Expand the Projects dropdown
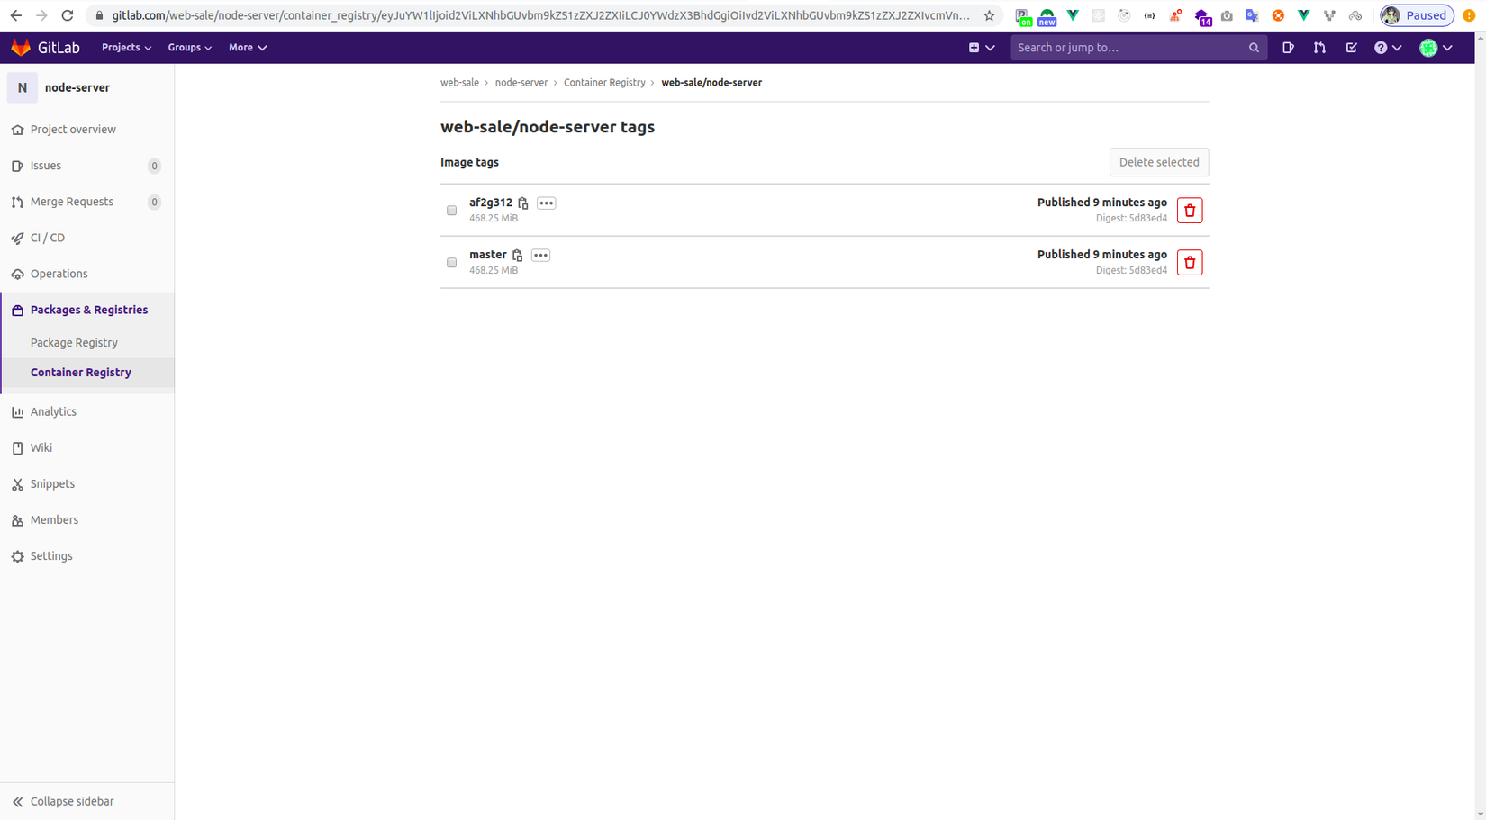The height and width of the screenshot is (820, 1486). click(126, 48)
